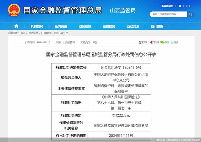Select cell 2024年4月11日
The image size is (201, 142).
(121, 136)
